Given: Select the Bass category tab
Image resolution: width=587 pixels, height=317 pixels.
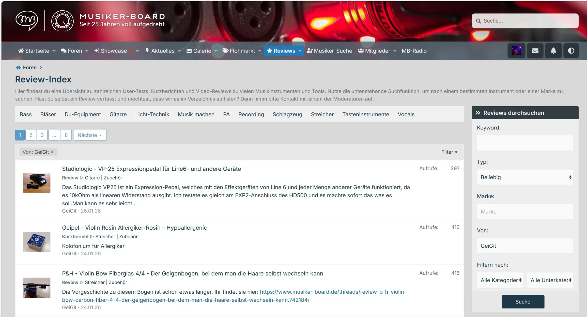Looking at the screenshot, I should click(26, 114).
